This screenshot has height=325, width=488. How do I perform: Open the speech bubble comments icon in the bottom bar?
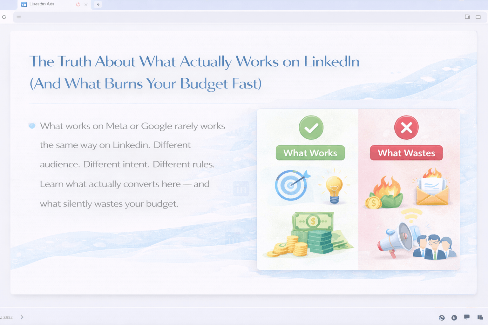[467, 317]
